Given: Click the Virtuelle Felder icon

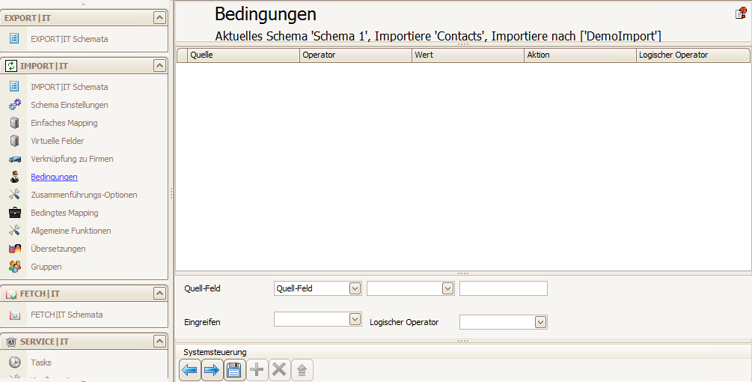Looking at the screenshot, I should tap(14, 141).
